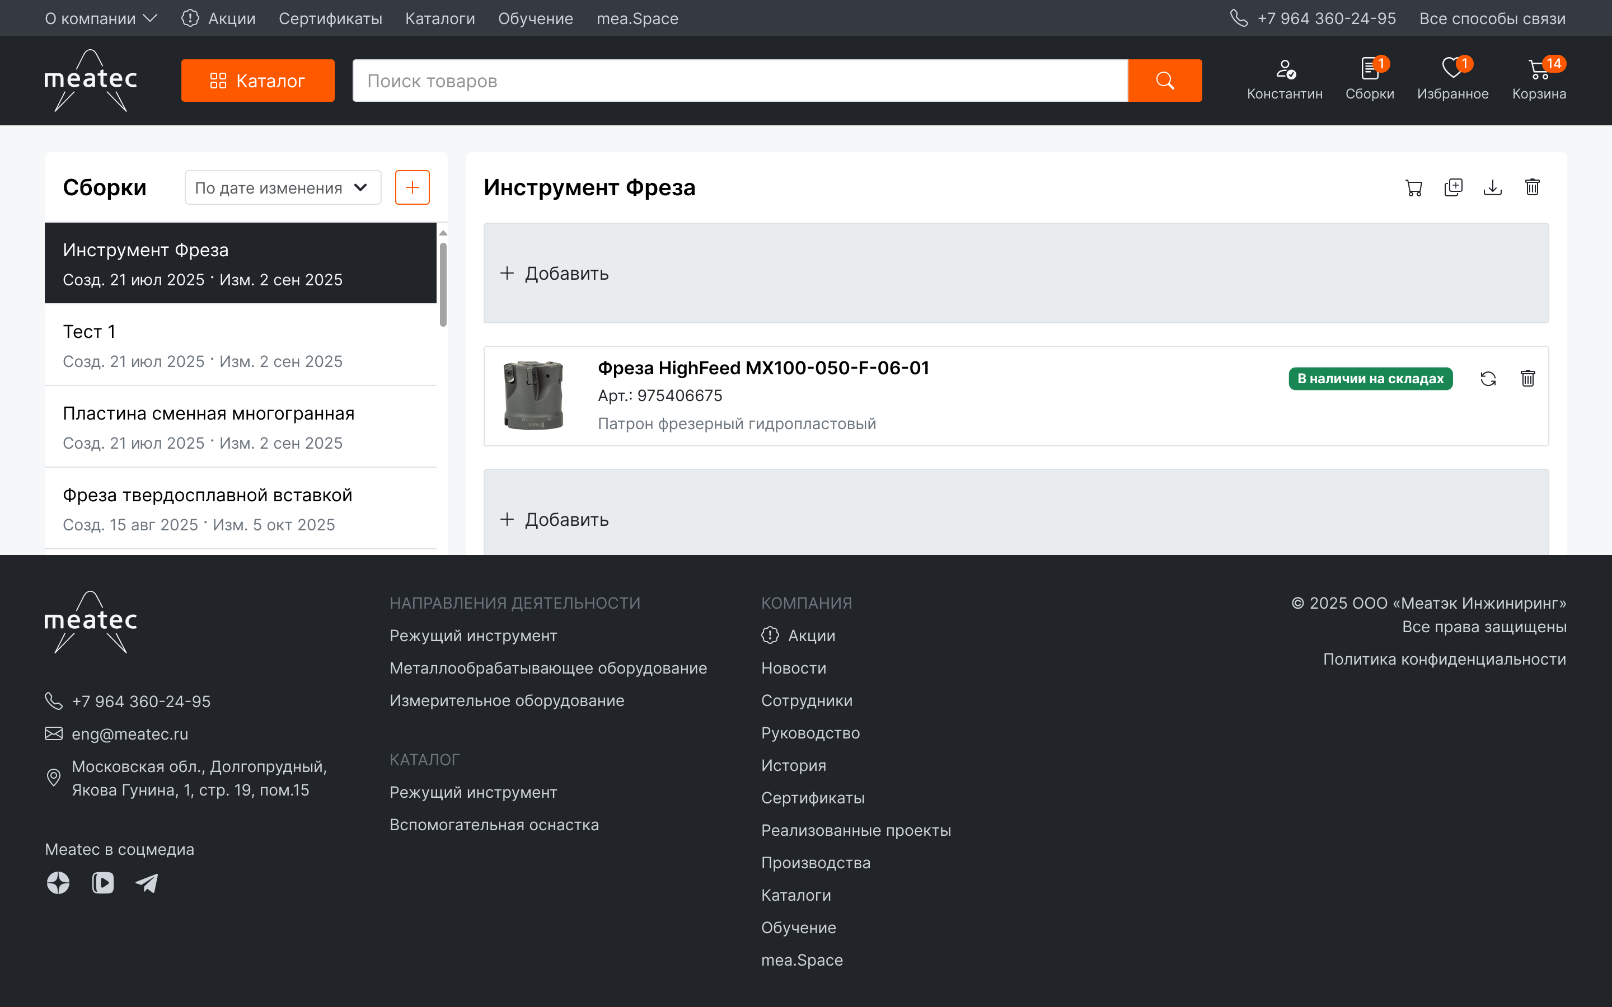Download the Инструмент Фреза assembly
Image resolution: width=1612 pixels, height=1007 pixels.
pos(1493,188)
